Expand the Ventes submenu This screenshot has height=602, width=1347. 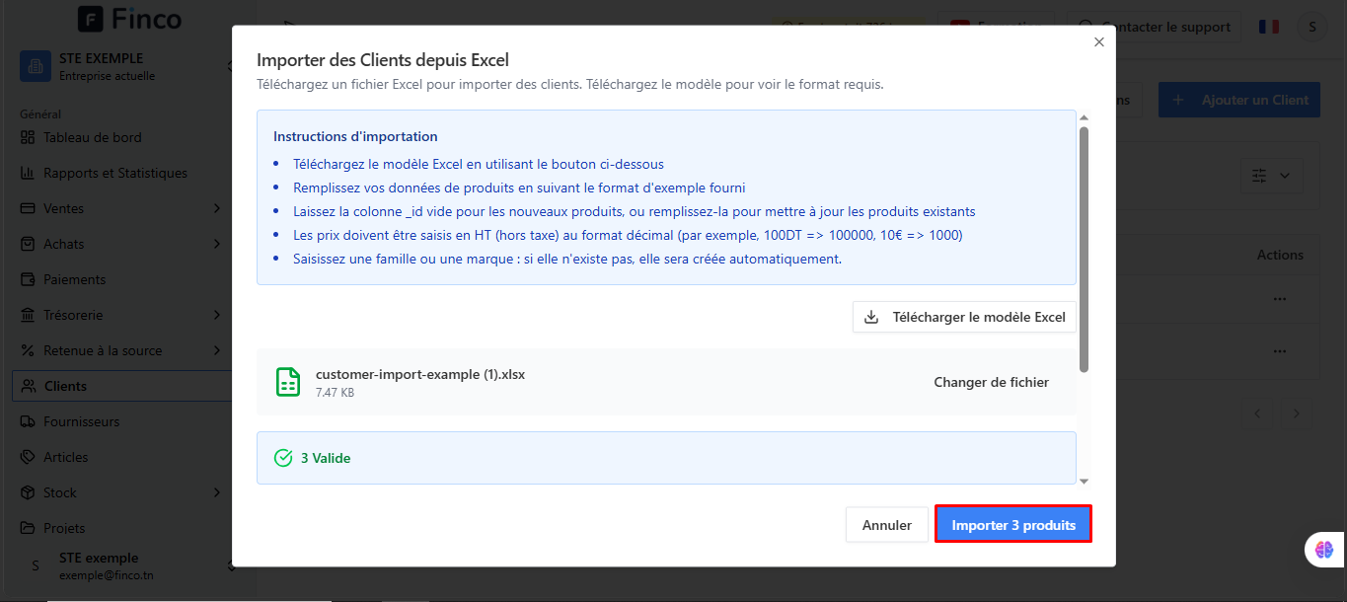click(x=217, y=208)
